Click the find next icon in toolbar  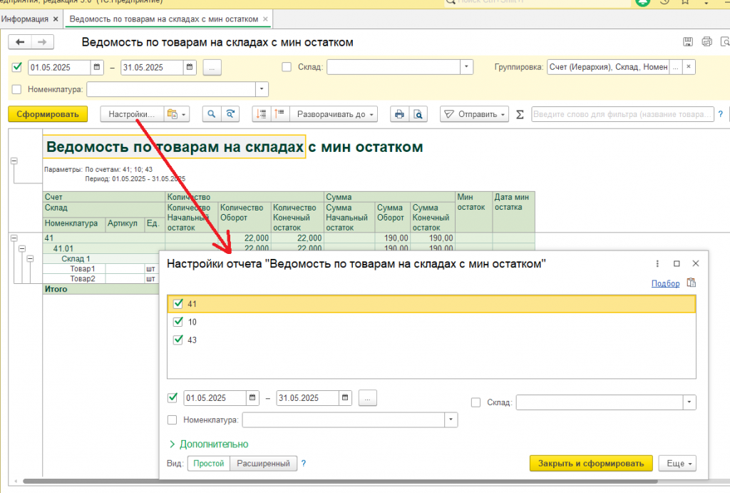(230, 114)
